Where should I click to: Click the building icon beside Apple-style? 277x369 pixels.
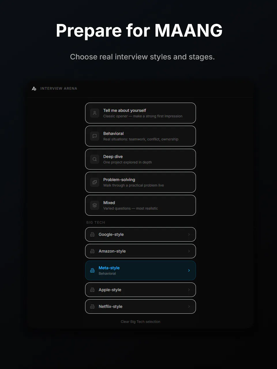coord(92,290)
